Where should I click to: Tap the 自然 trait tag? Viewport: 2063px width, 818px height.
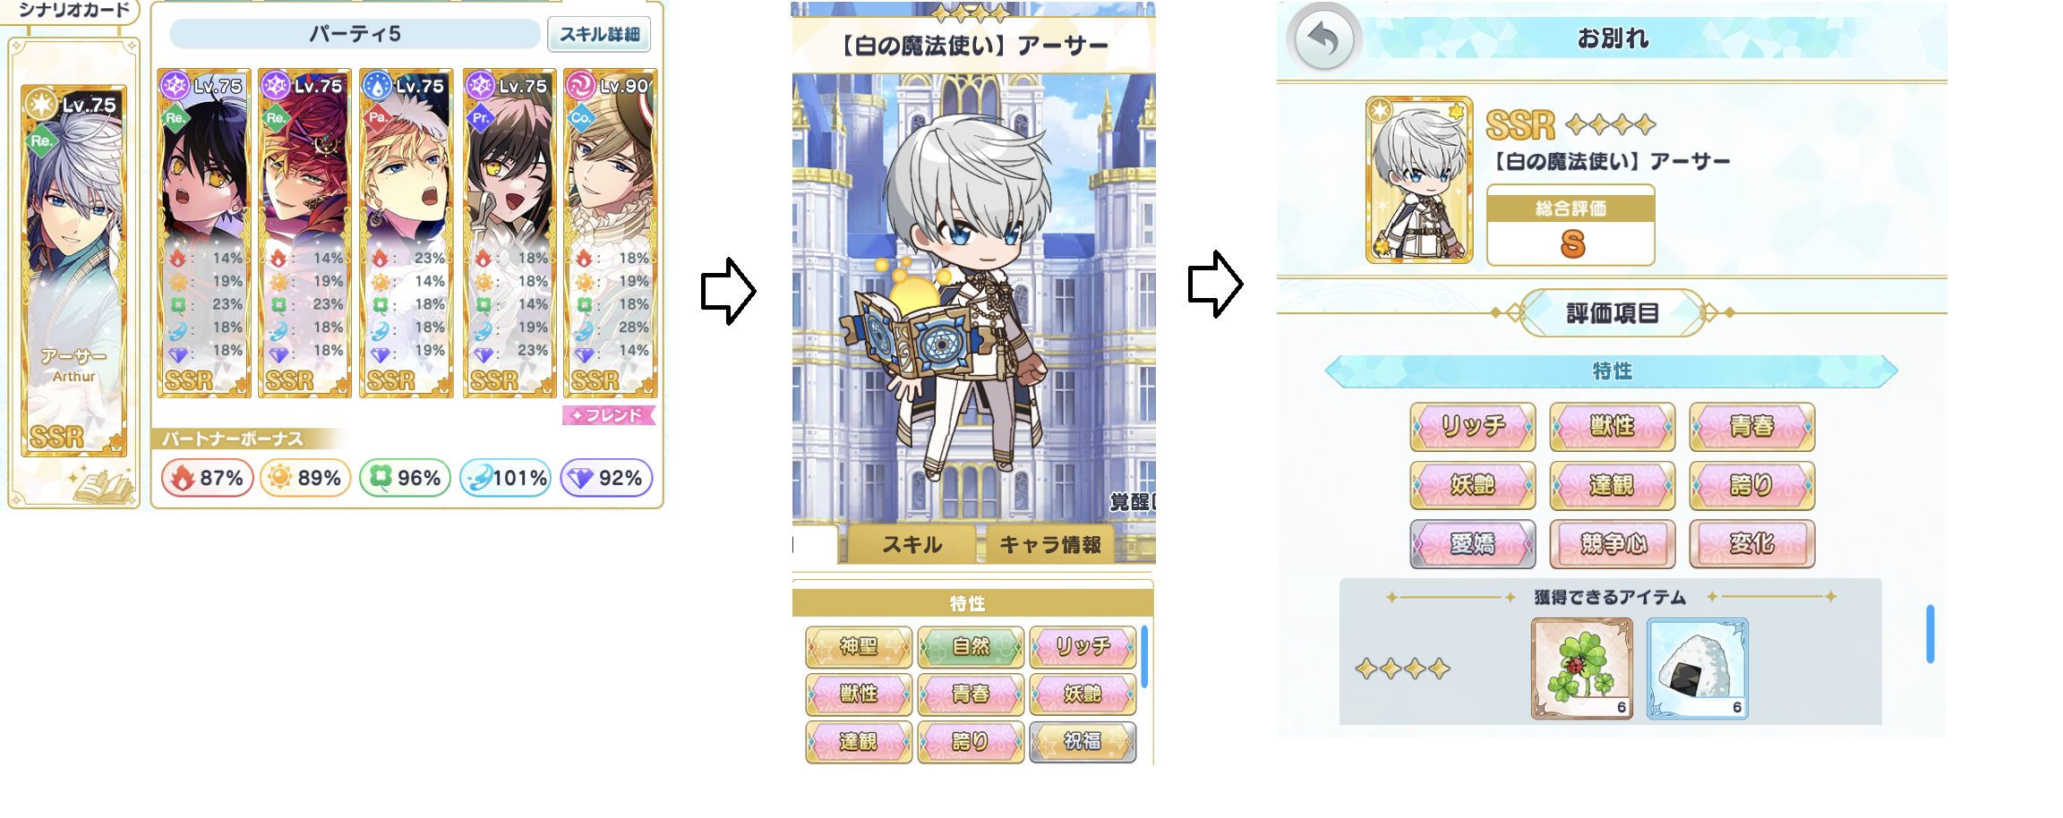[971, 646]
